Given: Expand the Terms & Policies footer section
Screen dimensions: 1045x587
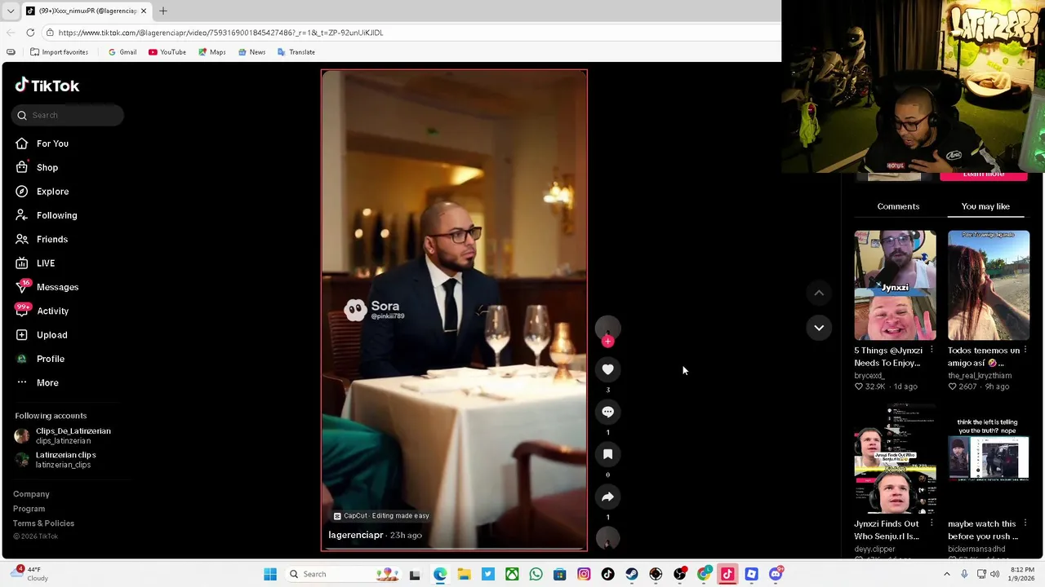Looking at the screenshot, I should tap(43, 523).
